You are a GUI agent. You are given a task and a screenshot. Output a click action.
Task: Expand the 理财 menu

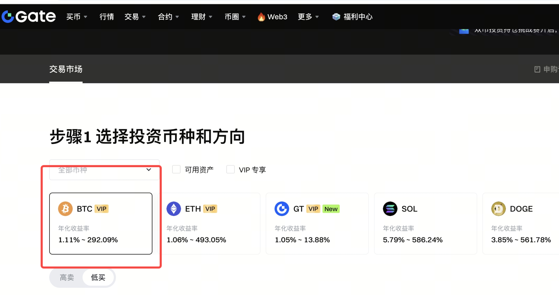tap(202, 17)
